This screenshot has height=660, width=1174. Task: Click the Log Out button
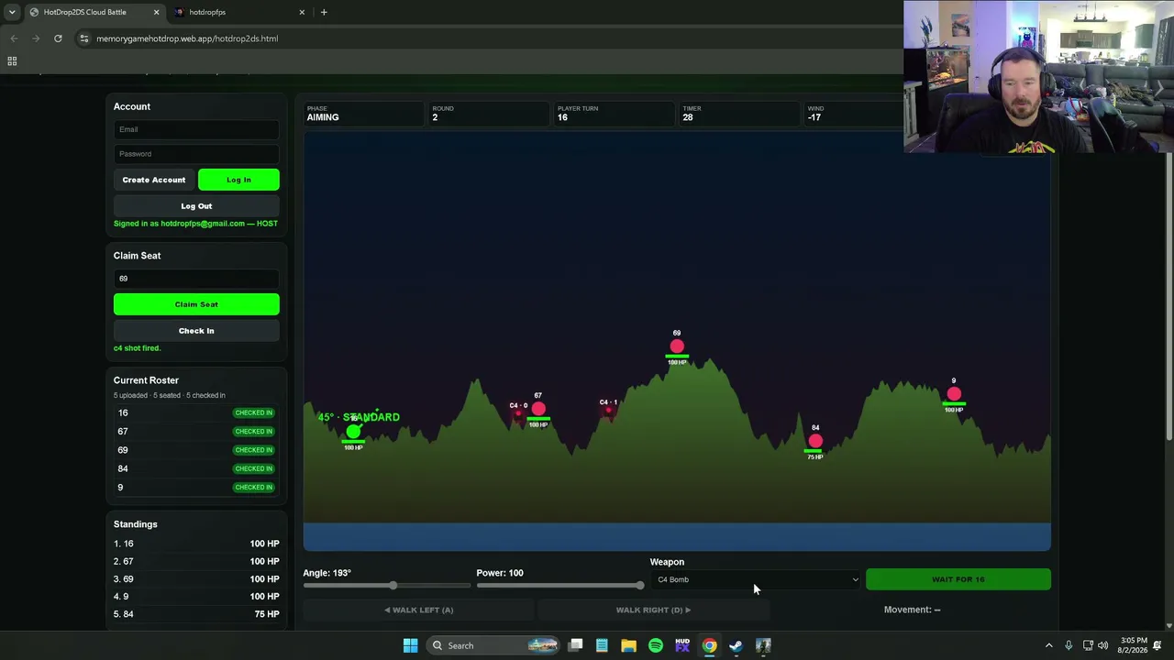point(196,206)
